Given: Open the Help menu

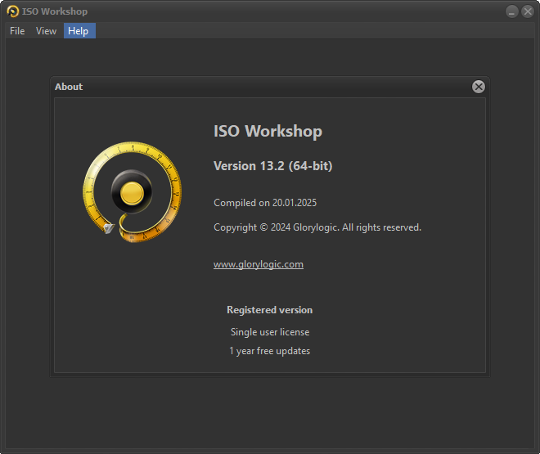Looking at the screenshot, I should 79,31.
